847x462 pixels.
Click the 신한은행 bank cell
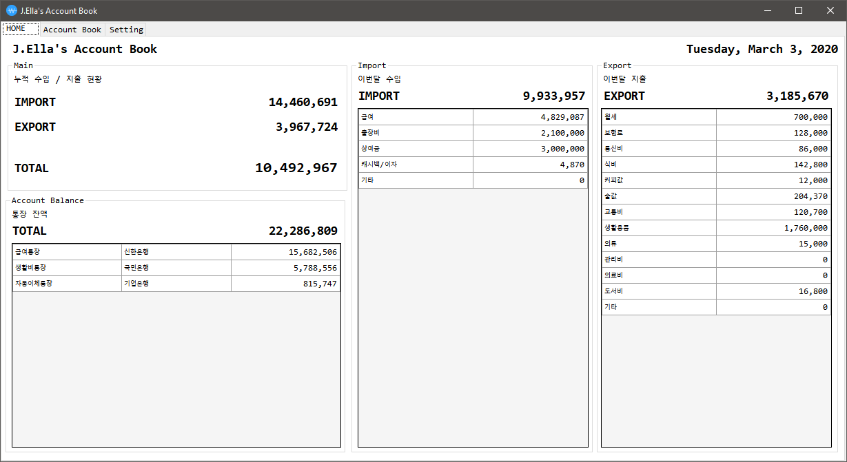(x=176, y=252)
